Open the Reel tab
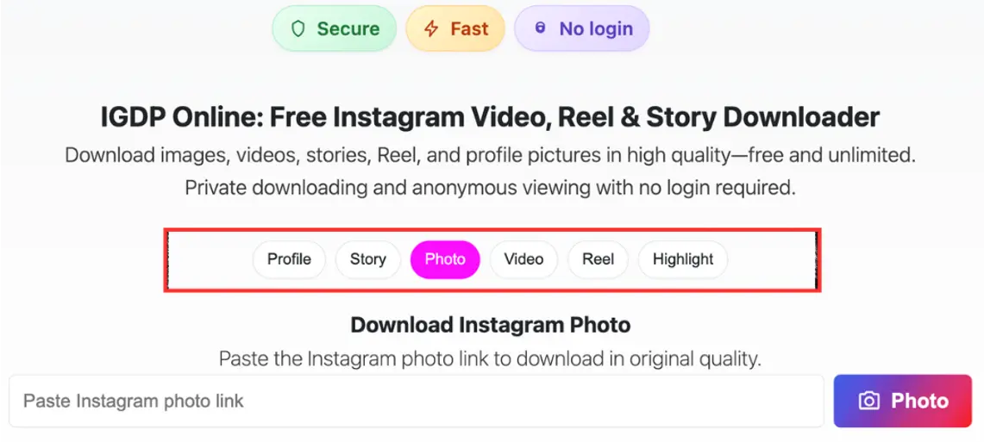This screenshot has width=984, height=442. (x=598, y=259)
